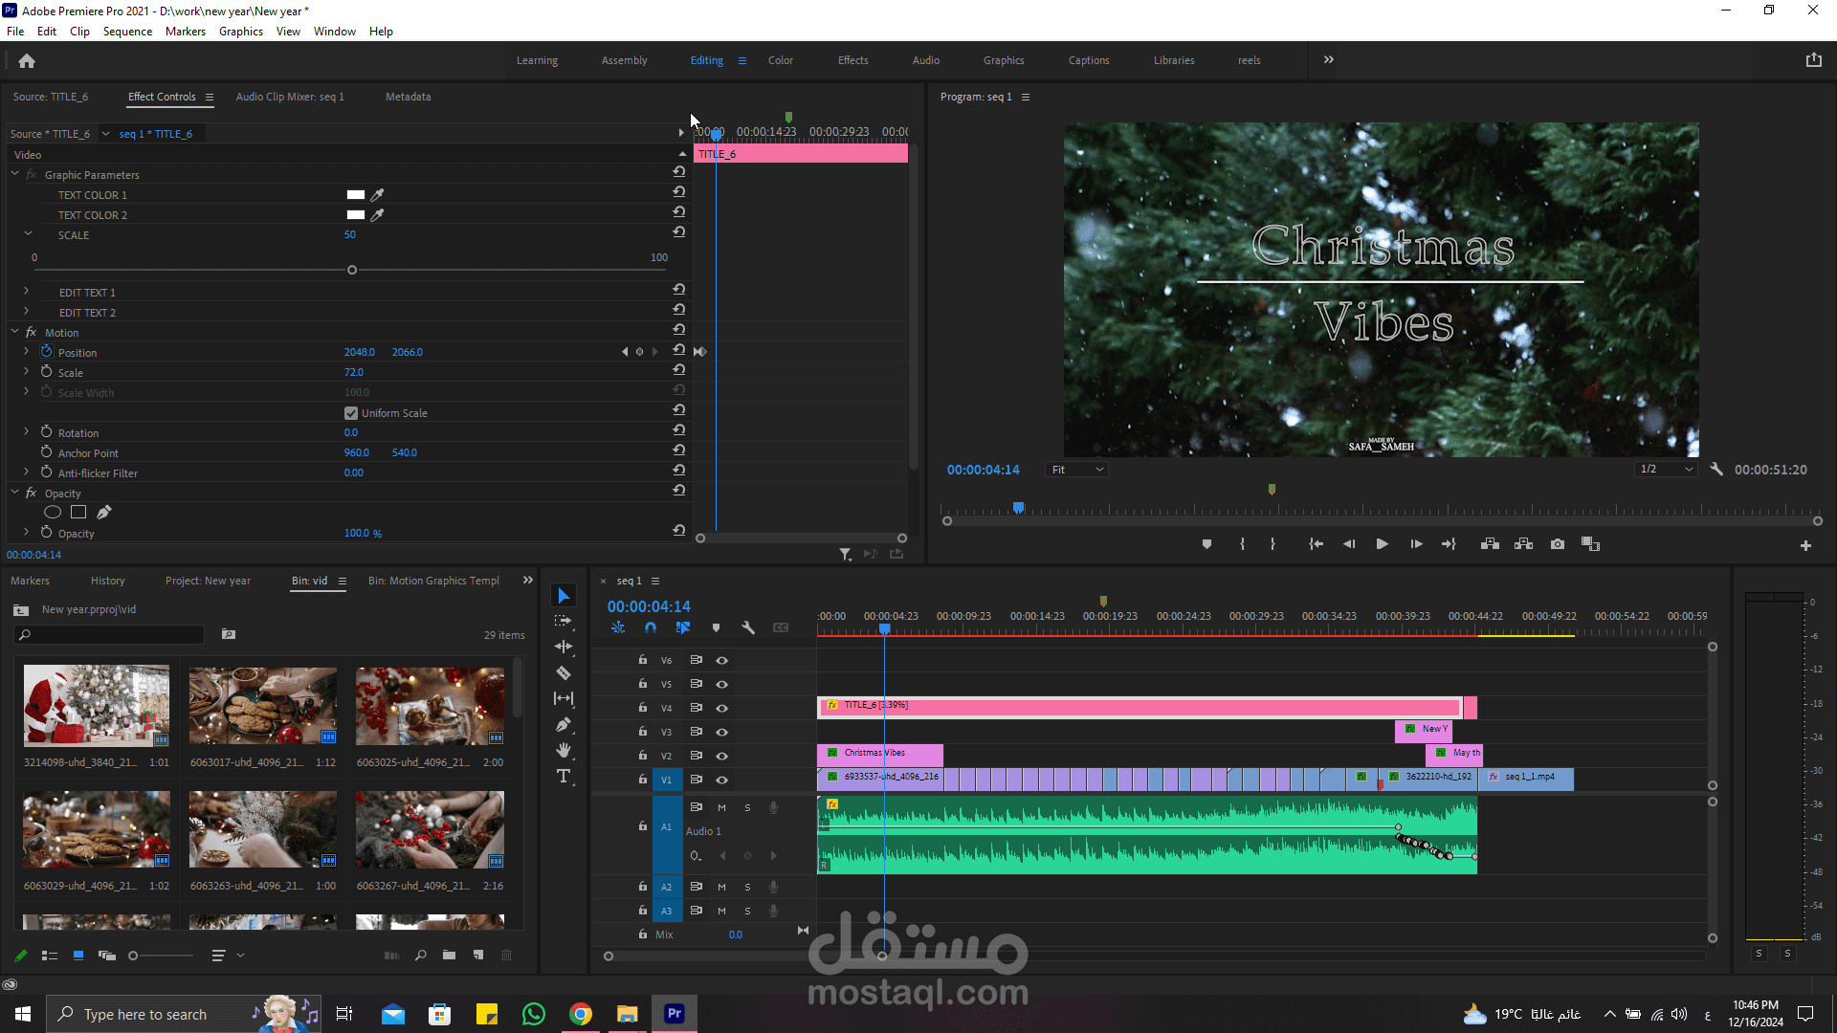Toggle Position animation stopwatch
The image size is (1837, 1033).
(46, 352)
